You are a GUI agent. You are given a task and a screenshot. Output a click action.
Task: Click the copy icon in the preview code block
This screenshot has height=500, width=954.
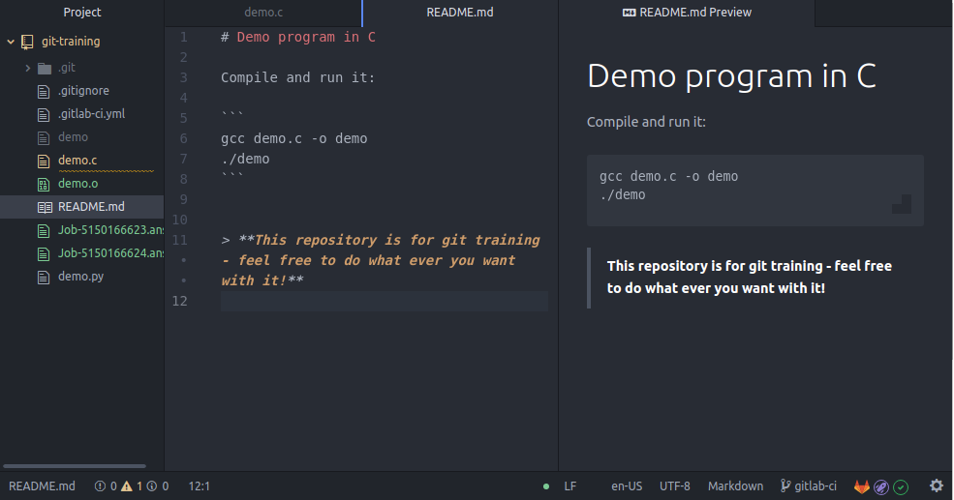(901, 203)
